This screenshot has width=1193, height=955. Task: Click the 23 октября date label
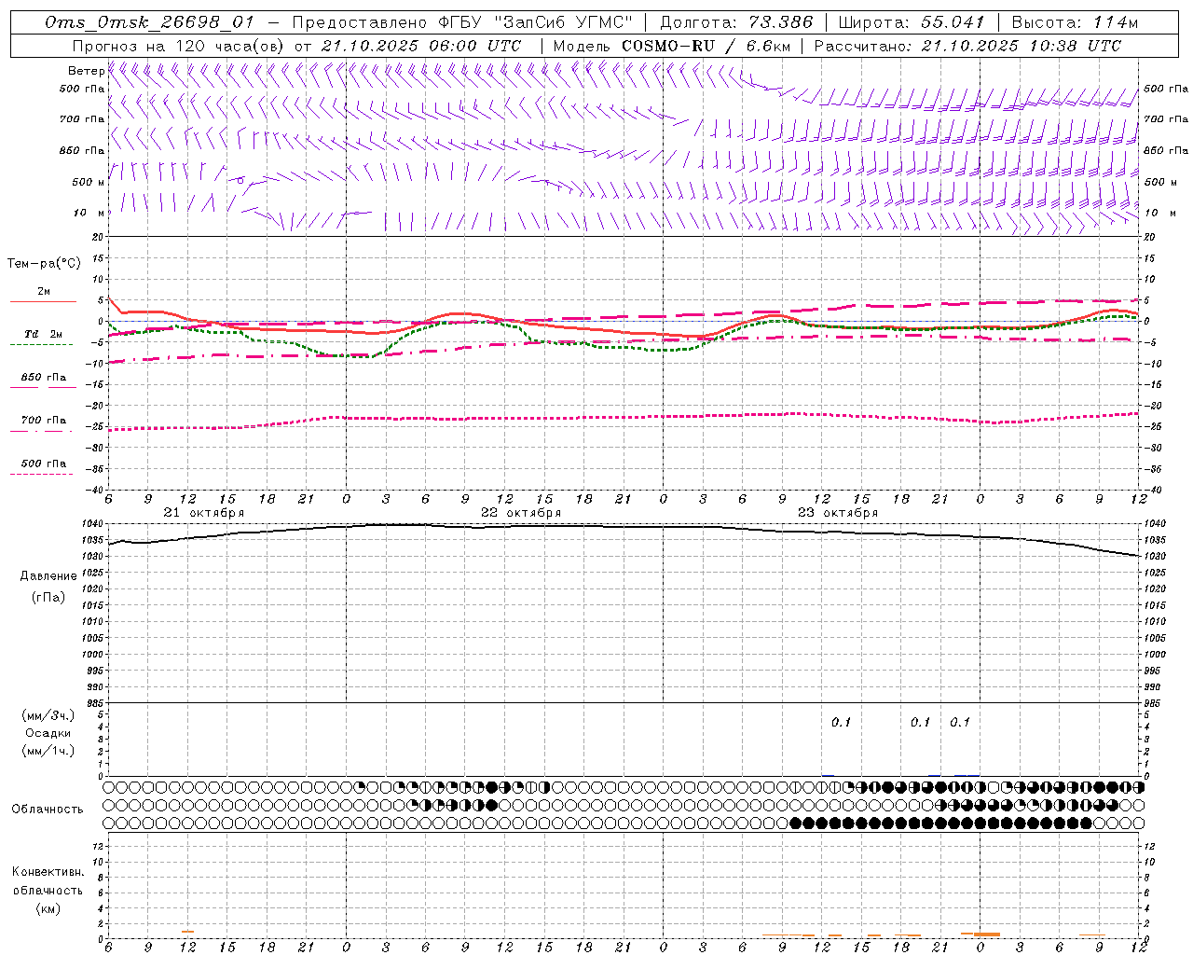(x=838, y=513)
